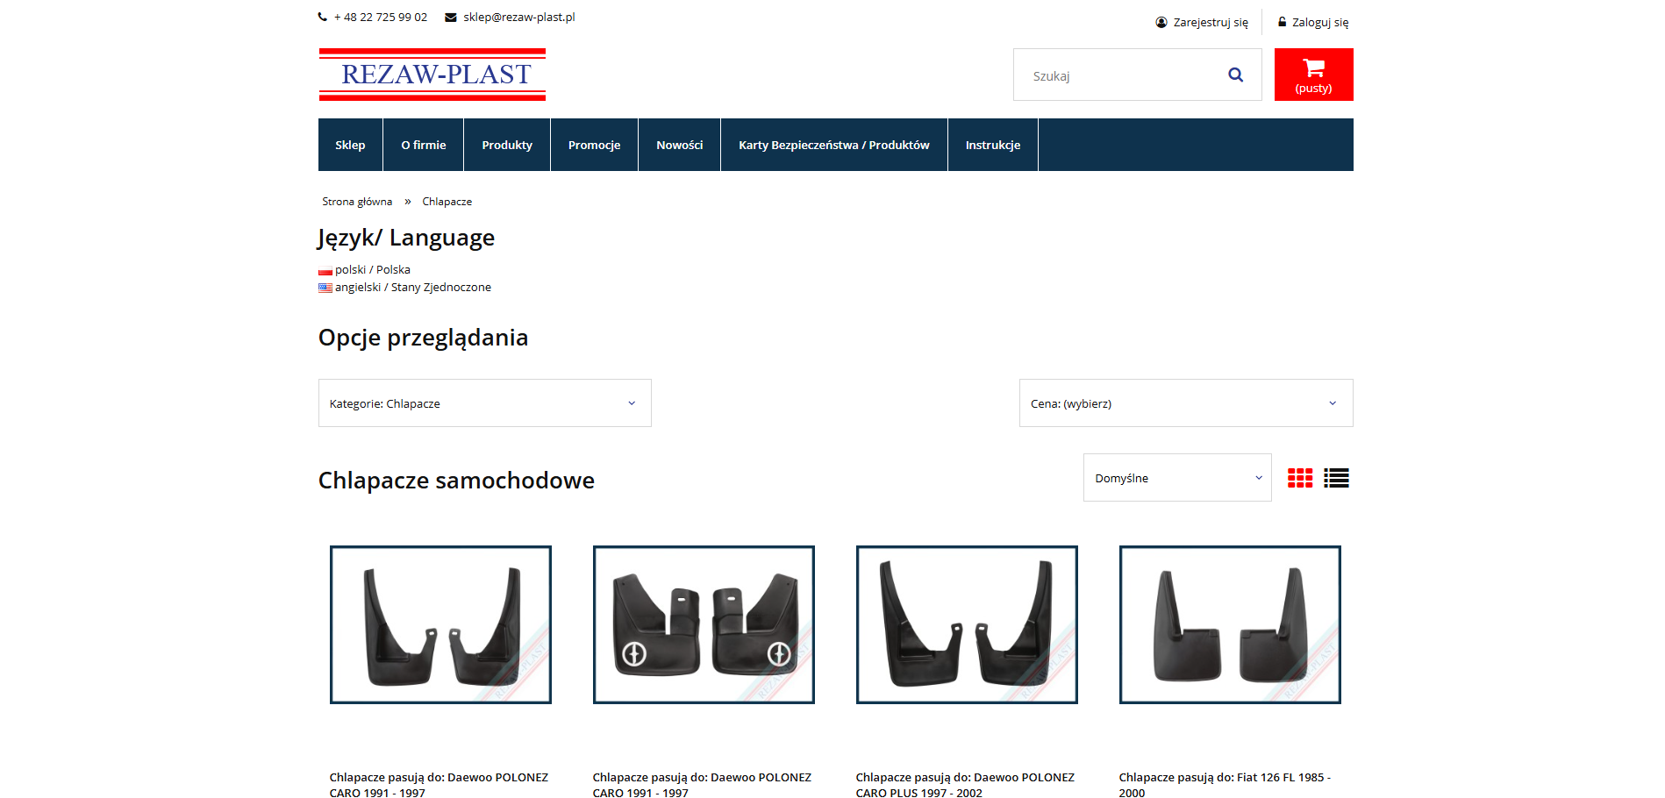This screenshot has height=798, width=1665.
Task: Open Polonez Caro Plus 1997-2002 product image
Action: (x=967, y=624)
